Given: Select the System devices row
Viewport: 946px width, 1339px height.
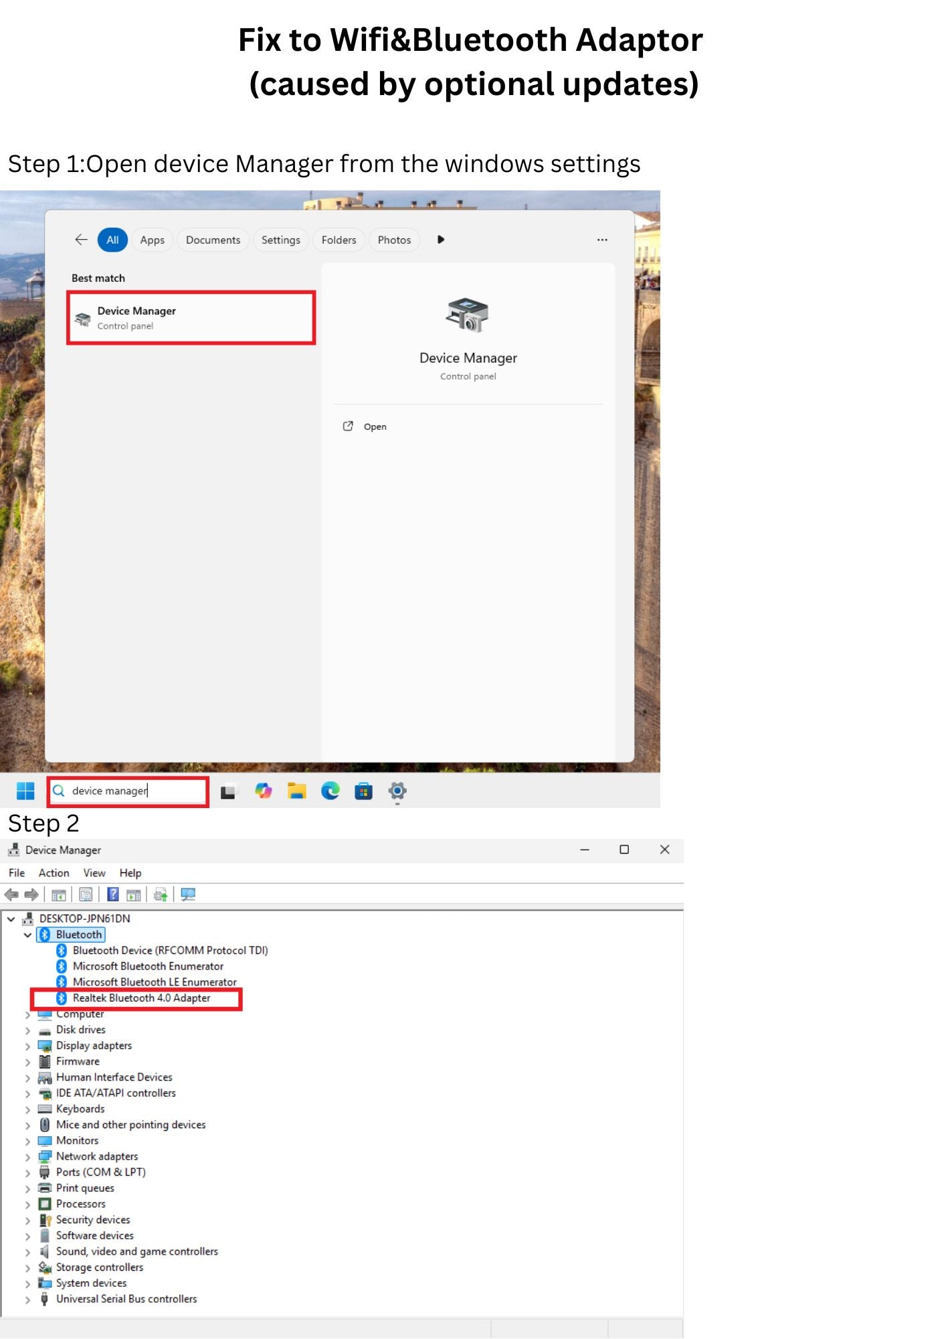Looking at the screenshot, I should (91, 1283).
